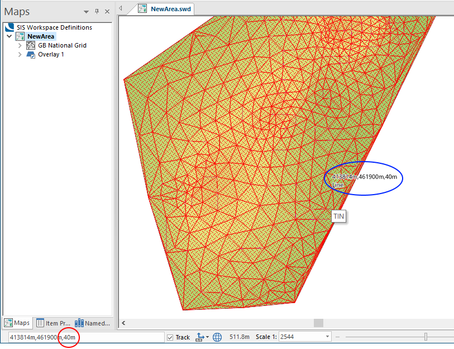
Task: Switch to the Named bottom tab
Action: pyautogui.click(x=92, y=323)
